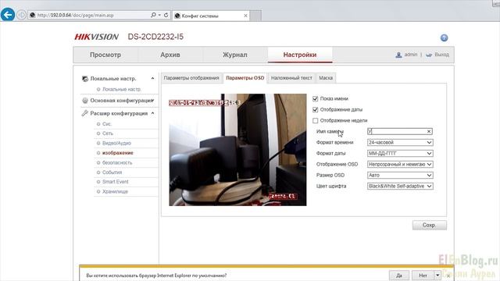Open the Сис. sidebar item

(107, 124)
